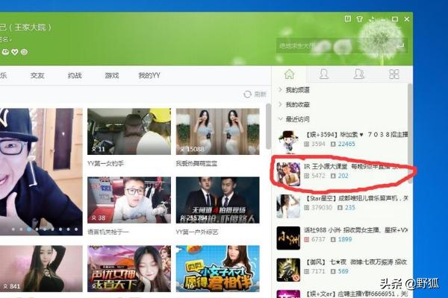Open the two suited men thumbnail

[218, 200]
